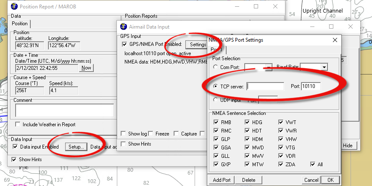The width and height of the screenshot is (372, 186).
Task: Open the Baud Rate dropdown
Action: click(324, 67)
